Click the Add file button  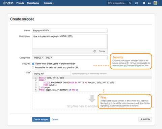(145, 119)
